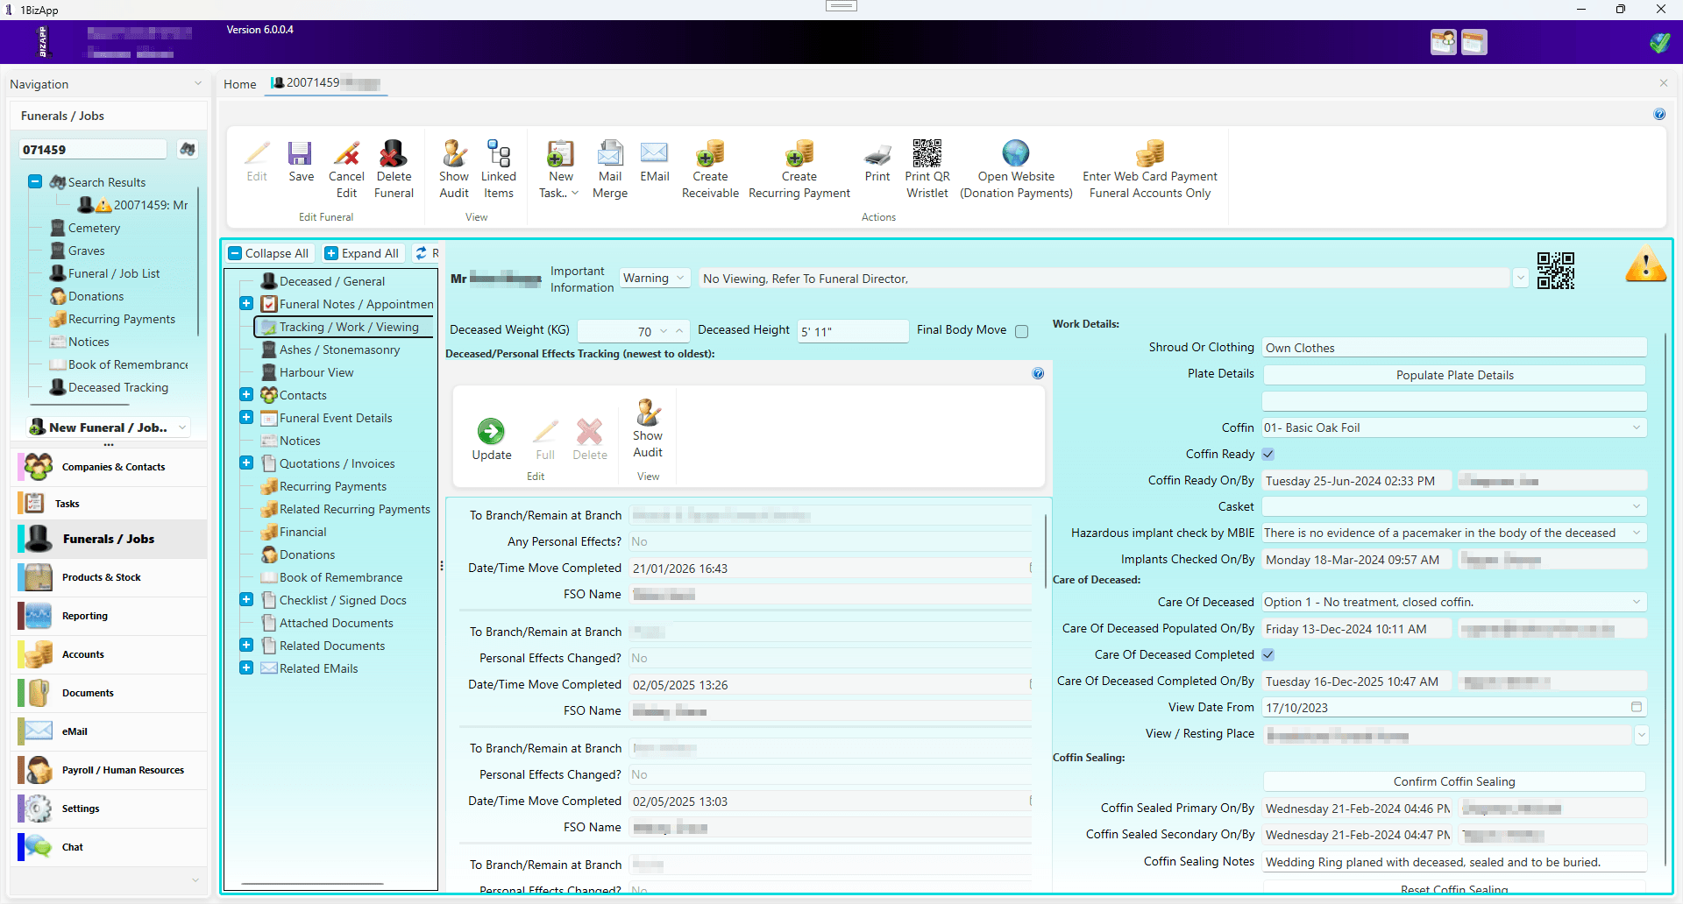Open Website donation payments globe icon
The height and width of the screenshot is (904, 1683).
(1016, 153)
